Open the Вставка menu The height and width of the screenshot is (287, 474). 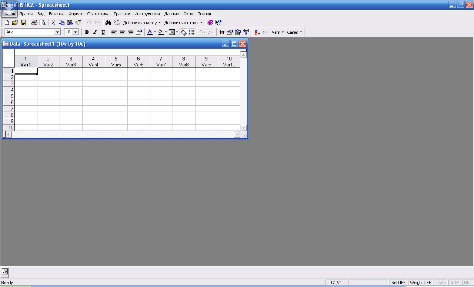point(56,14)
